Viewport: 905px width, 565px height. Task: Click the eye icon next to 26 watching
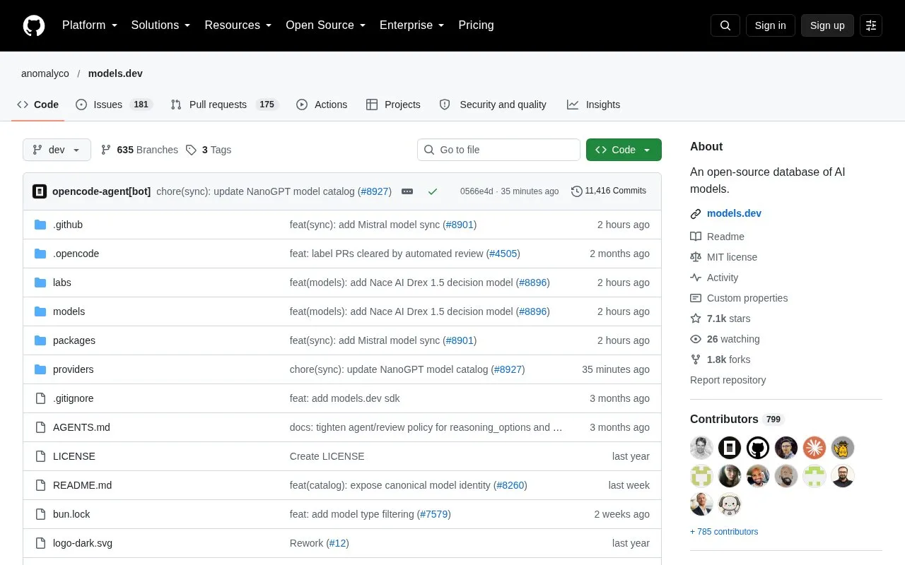coord(696,339)
